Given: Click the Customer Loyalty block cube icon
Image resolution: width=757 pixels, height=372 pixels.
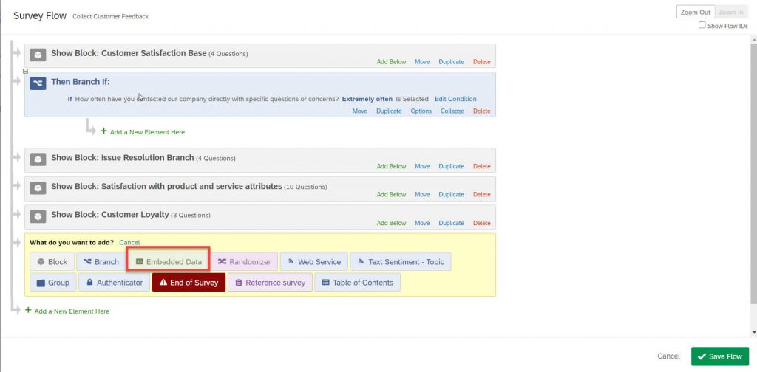Looking at the screenshot, I should click(38, 216).
